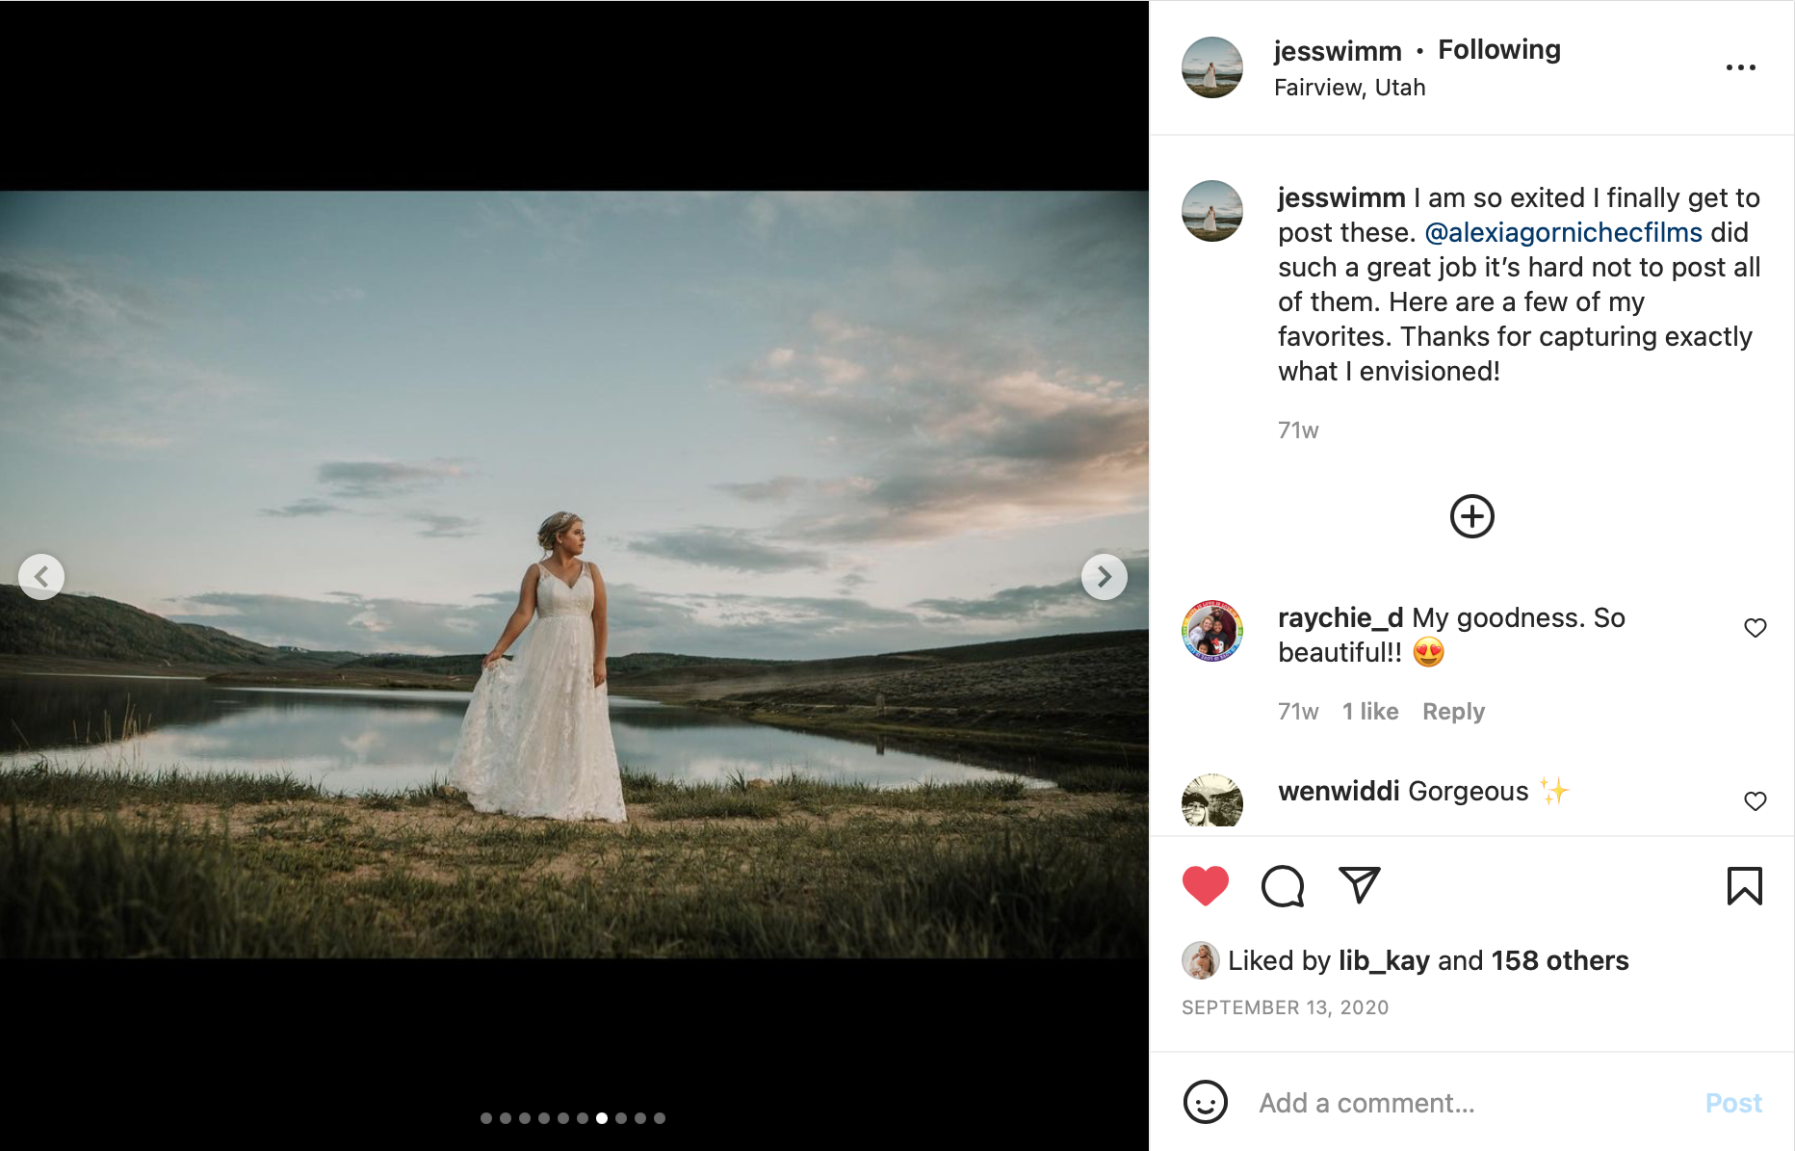This screenshot has height=1151, width=1795.
Task: Open jesswimm profile from header username
Action: [x=1338, y=51]
